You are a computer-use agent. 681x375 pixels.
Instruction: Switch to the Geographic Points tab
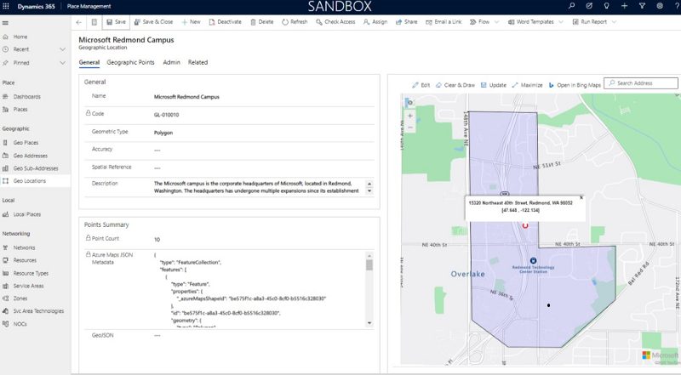pyautogui.click(x=130, y=62)
